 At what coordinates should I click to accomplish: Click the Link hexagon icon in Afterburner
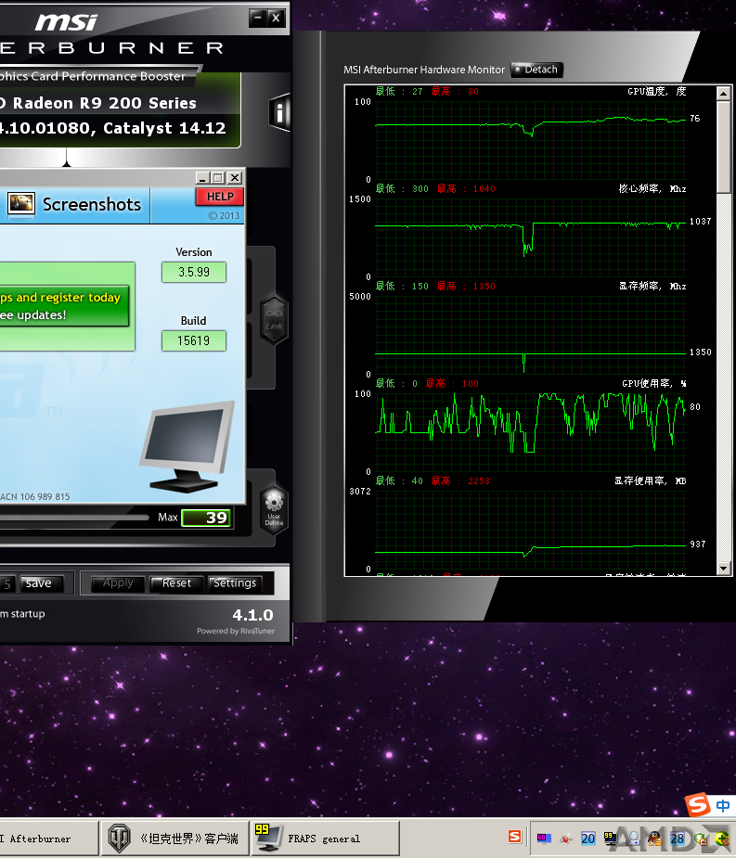click(x=274, y=320)
